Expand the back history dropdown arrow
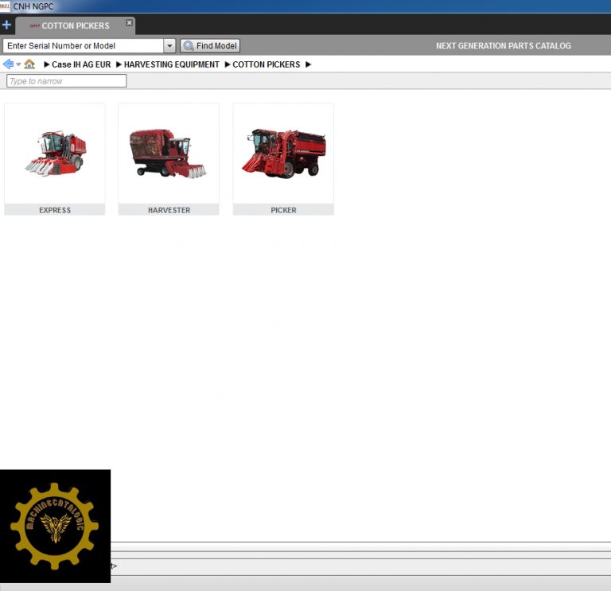The height and width of the screenshot is (591, 611). (18, 64)
